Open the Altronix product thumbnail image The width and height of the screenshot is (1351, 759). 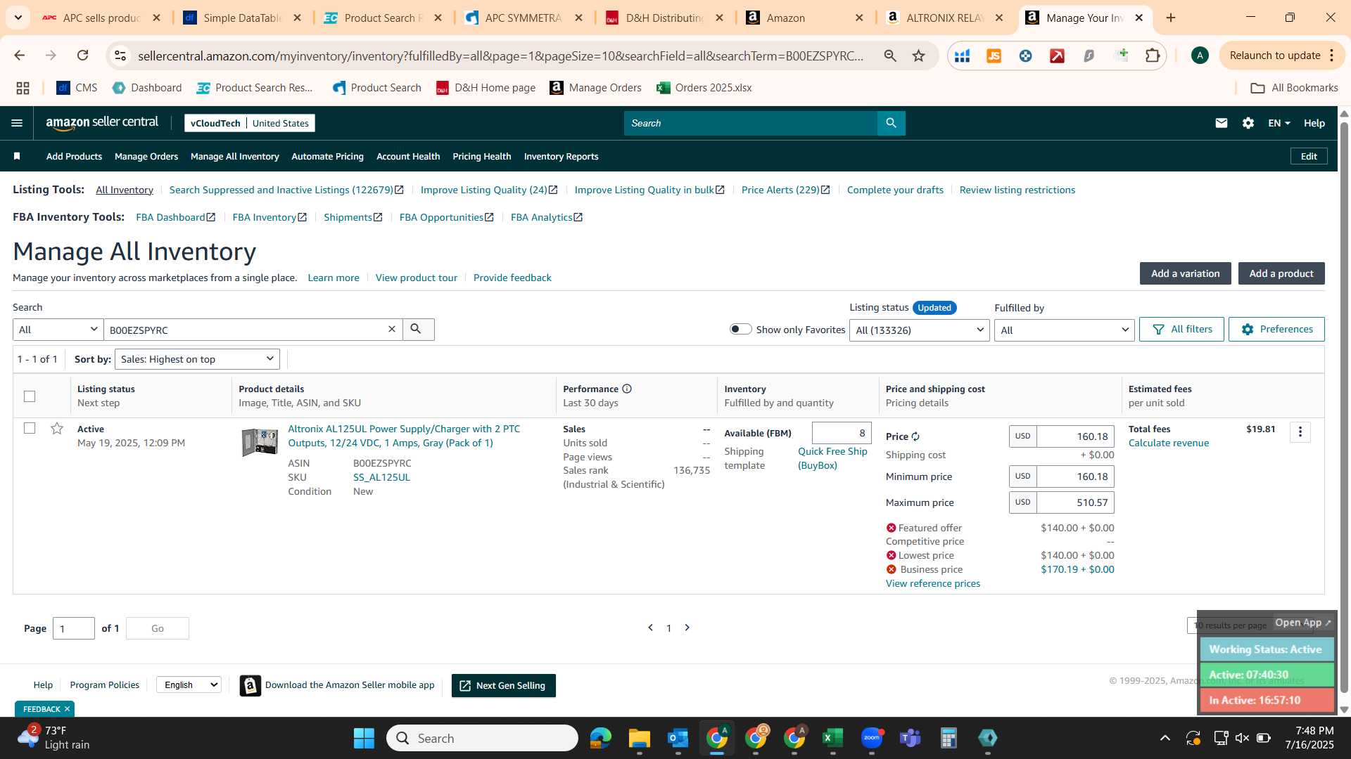pos(260,442)
